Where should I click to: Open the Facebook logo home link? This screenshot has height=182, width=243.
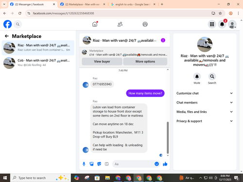(x=7, y=24)
